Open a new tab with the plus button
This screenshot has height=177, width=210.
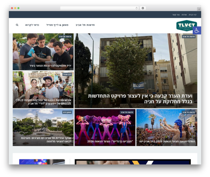(199, 9)
